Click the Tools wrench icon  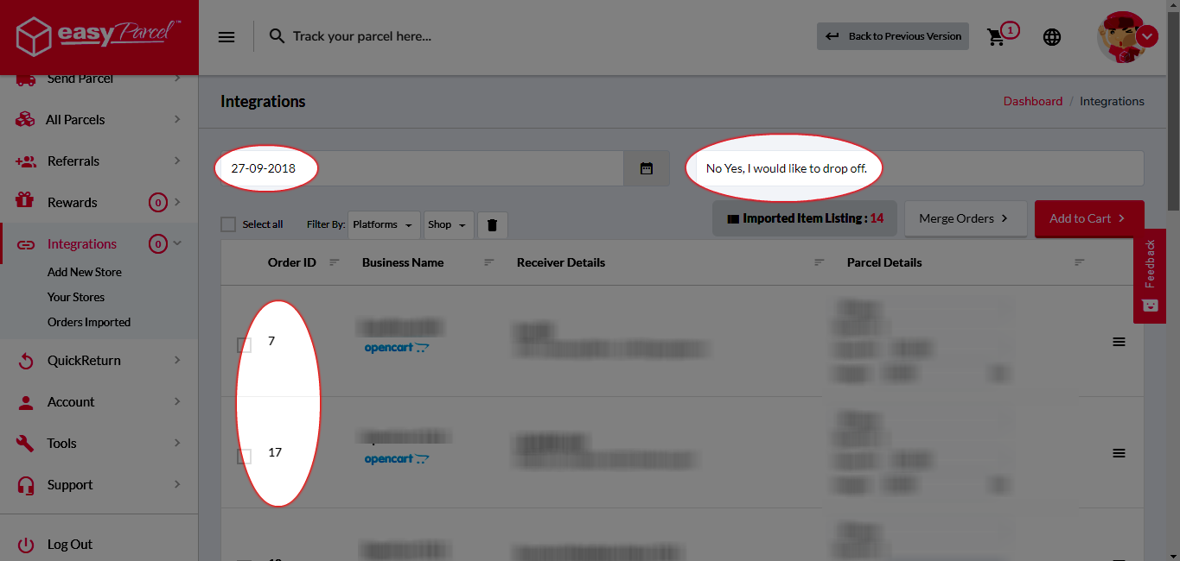pyautogui.click(x=25, y=444)
